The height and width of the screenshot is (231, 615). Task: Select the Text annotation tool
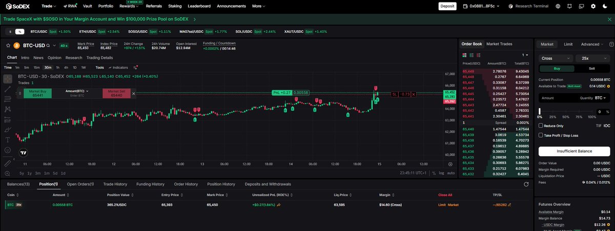(8, 139)
